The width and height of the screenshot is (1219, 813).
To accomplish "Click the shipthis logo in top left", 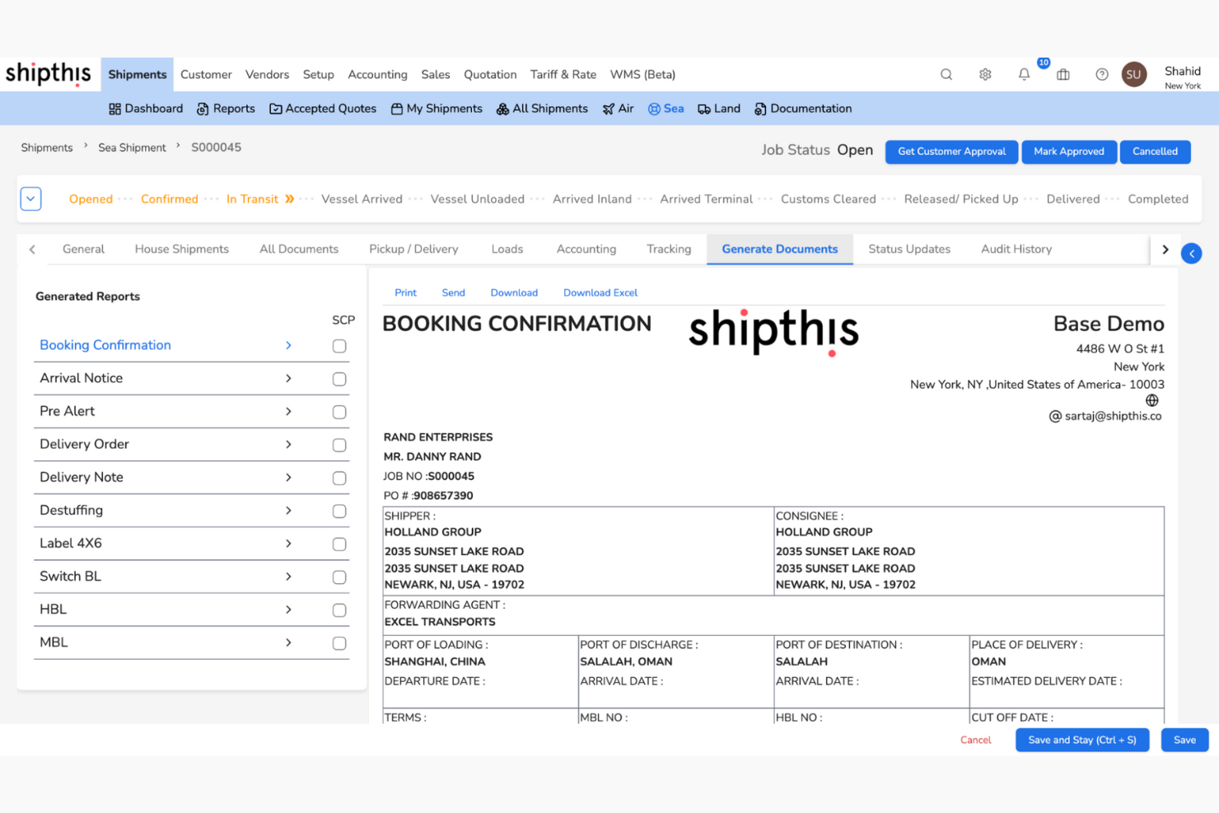I will tap(49, 73).
